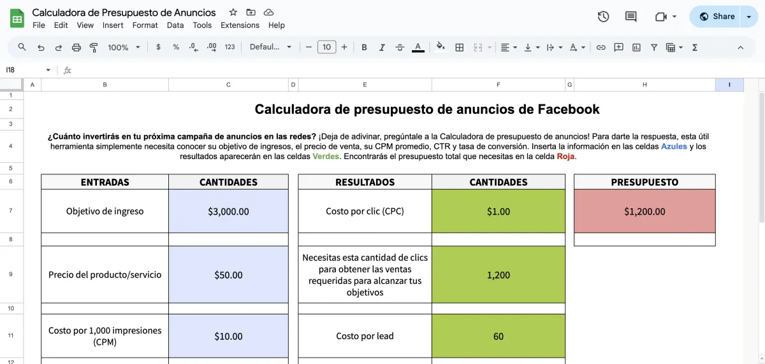The height and width of the screenshot is (364, 765).
Task: Toggle italic formatting
Action: tap(382, 47)
